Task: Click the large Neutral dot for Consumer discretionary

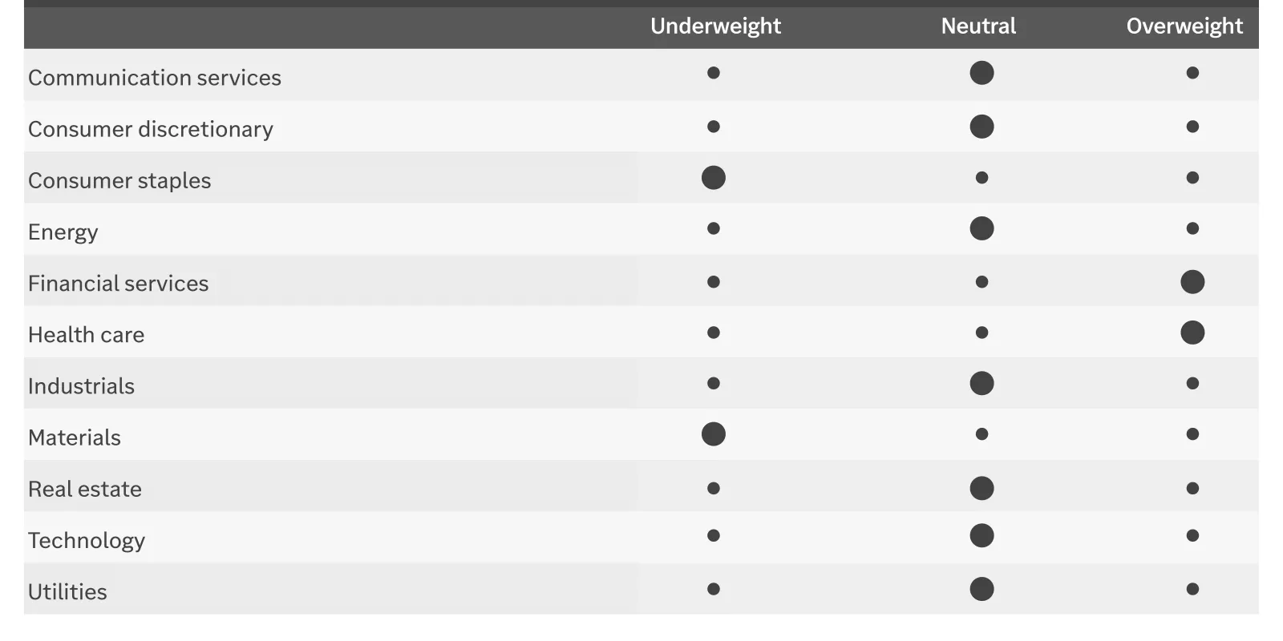Action: [x=981, y=127]
